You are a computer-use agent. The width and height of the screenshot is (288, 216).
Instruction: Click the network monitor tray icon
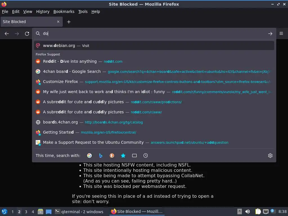(x=265, y=211)
